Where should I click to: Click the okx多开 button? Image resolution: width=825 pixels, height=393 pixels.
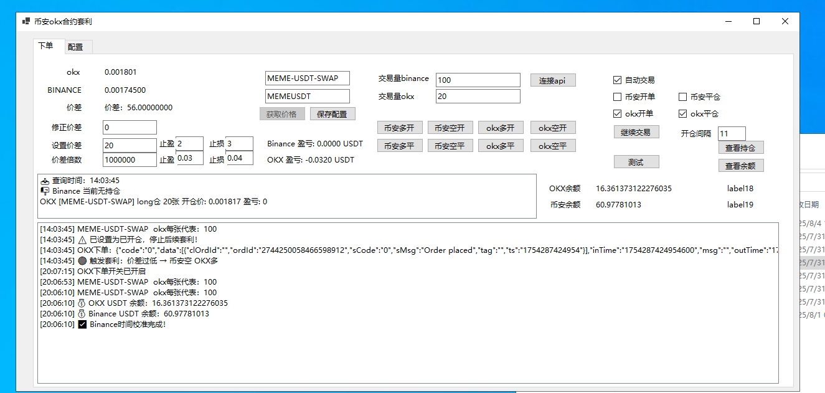(501, 128)
